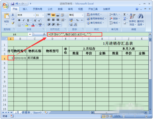Click the Cut scissors icon
Image resolution: width=153 pixels, height=119 pixels.
[x=13, y=15]
